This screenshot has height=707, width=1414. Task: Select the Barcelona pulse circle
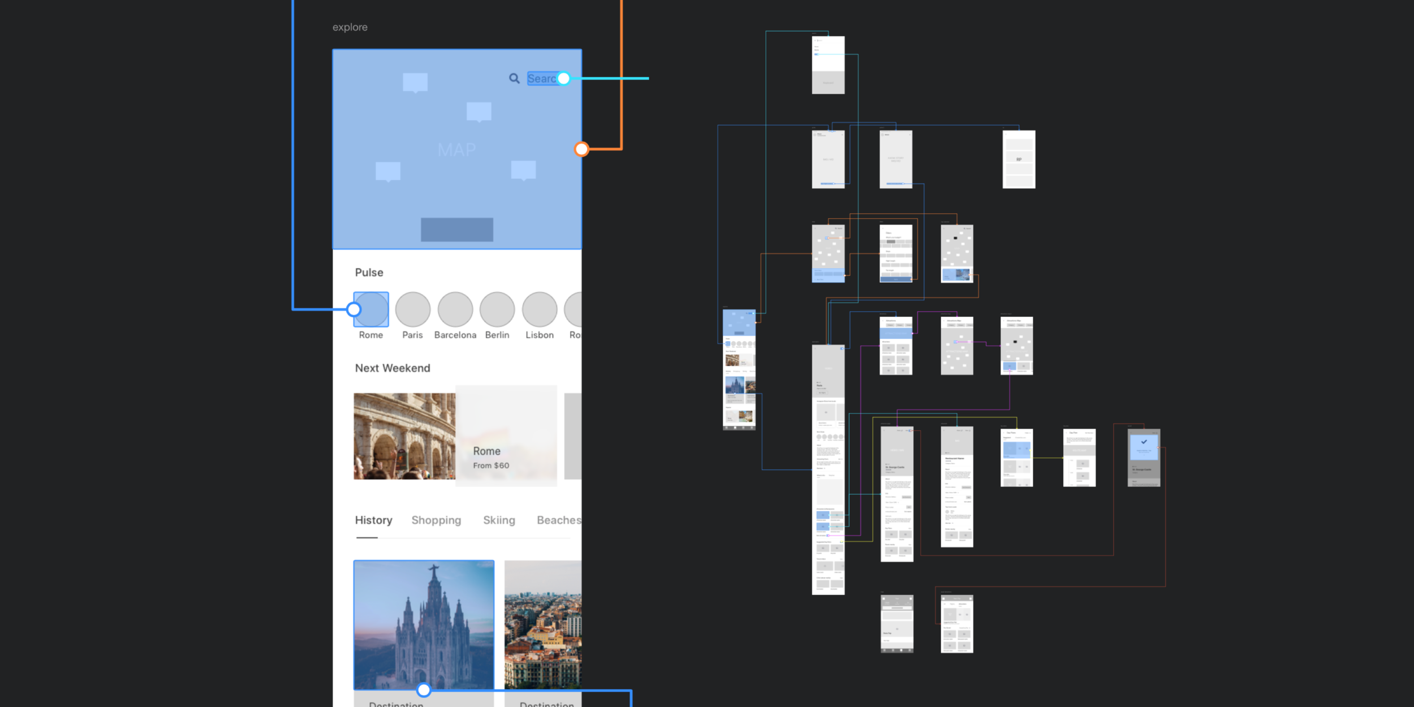(455, 309)
